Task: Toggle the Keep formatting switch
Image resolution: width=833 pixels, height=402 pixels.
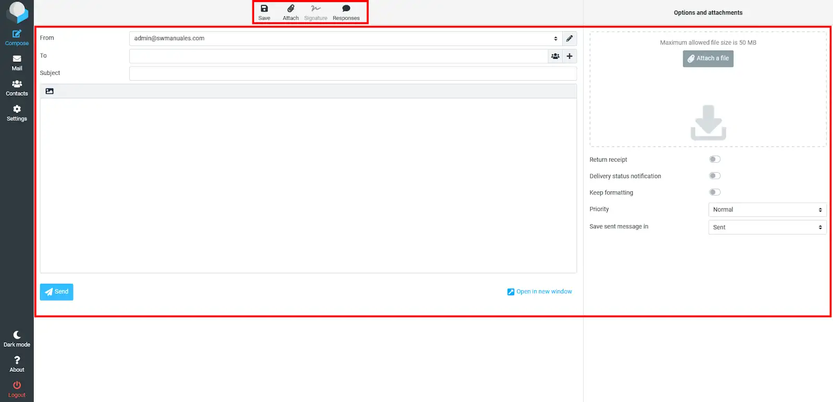Action: coord(715,192)
